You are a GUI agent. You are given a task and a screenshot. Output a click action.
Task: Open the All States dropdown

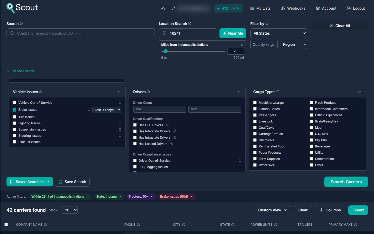pyautogui.click(x=278, y=33)
